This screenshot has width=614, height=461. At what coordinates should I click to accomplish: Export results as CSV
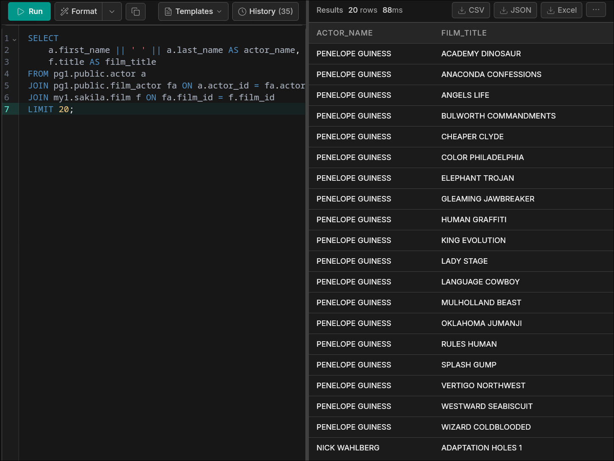pyautogui.click(x=471, y=10)
